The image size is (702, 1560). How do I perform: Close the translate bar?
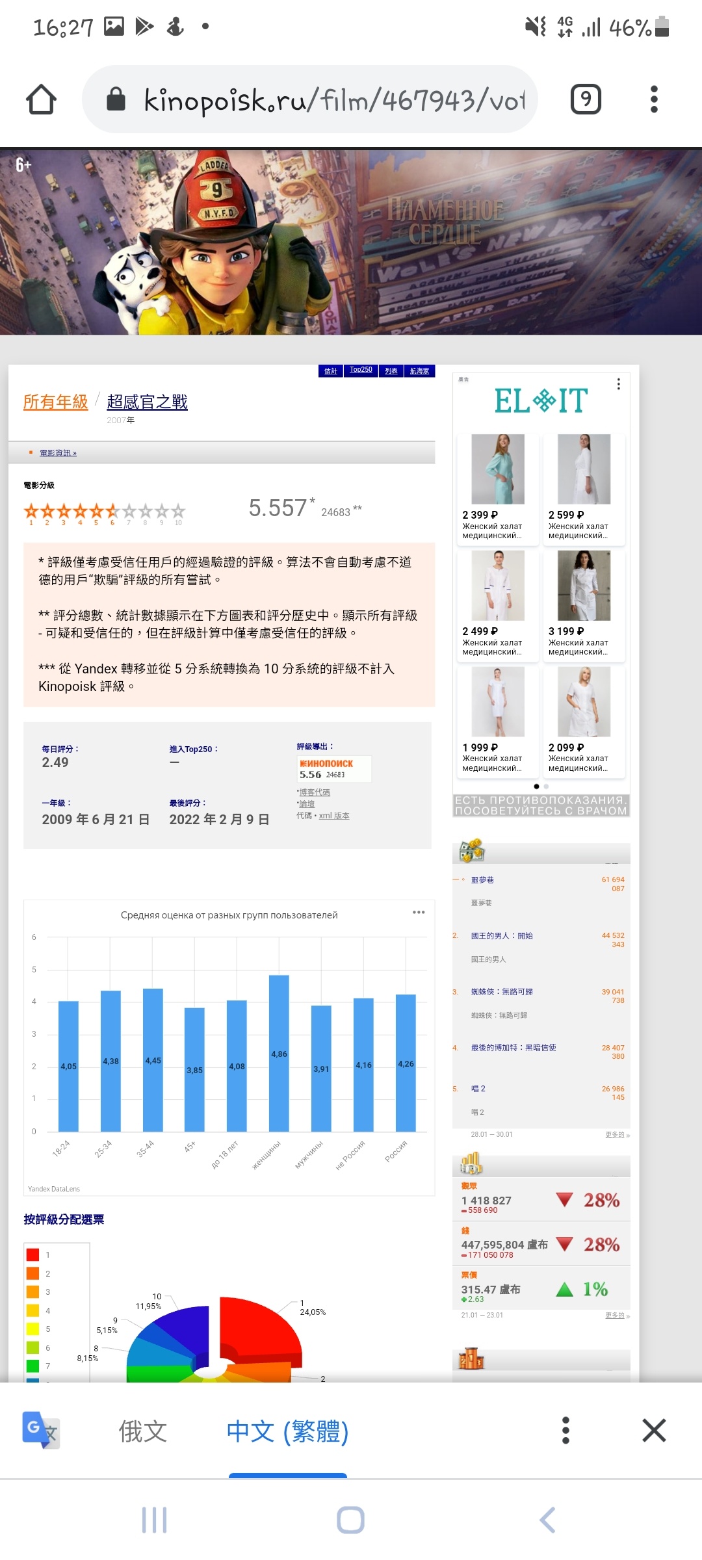[x=654, y=1430]
